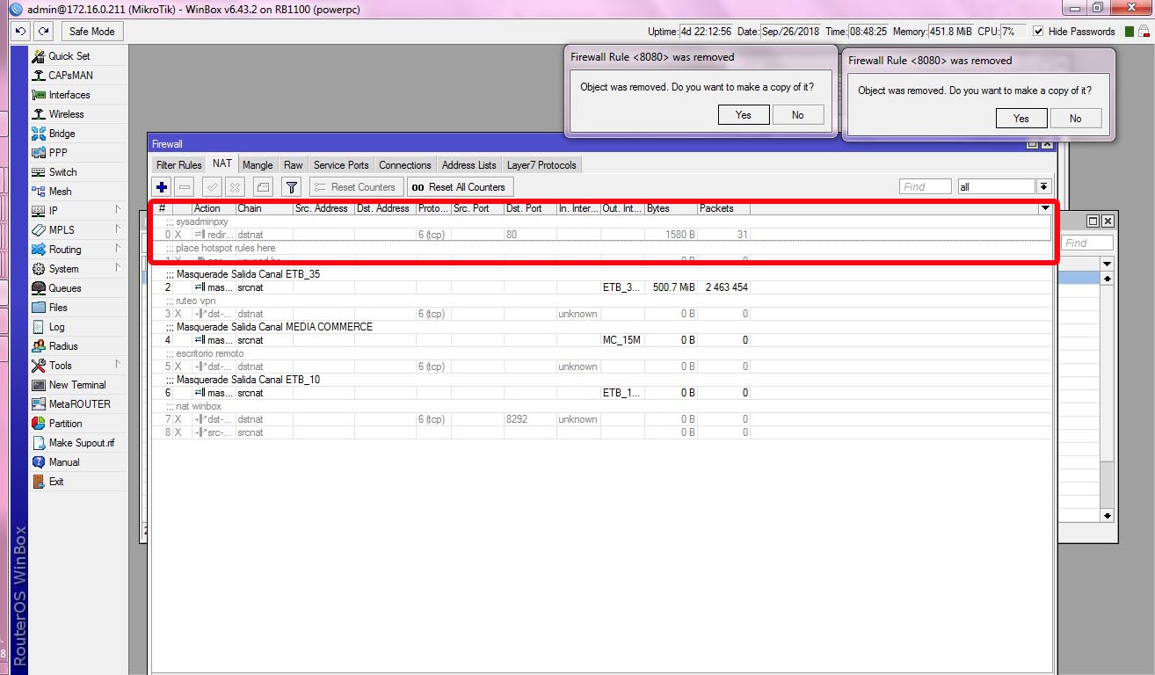Click the comment button in Firewall toolbar
Screen dimensions: 1155x675
click(x=263, y=187)
